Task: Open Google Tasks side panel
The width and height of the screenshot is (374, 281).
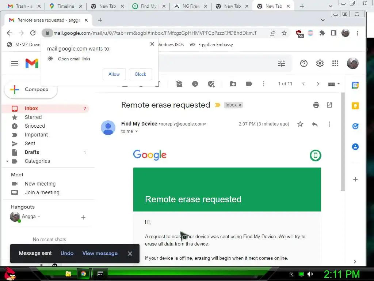Action: [355, 126]
